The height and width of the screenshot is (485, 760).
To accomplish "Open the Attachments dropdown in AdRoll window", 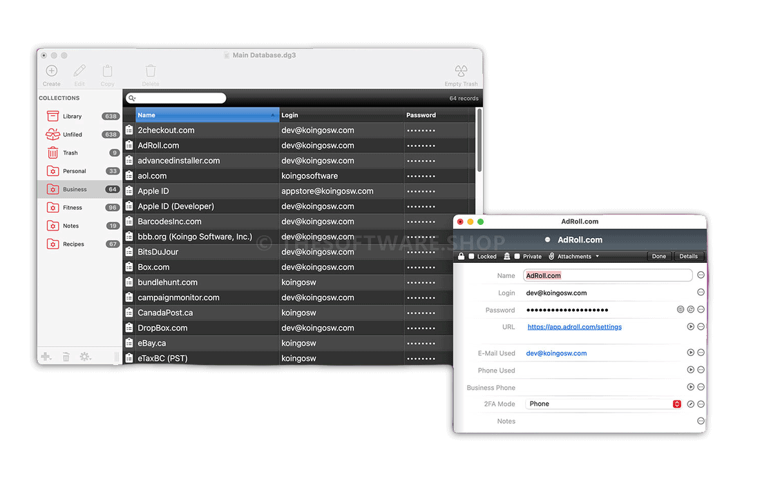I will coord(574,257).
